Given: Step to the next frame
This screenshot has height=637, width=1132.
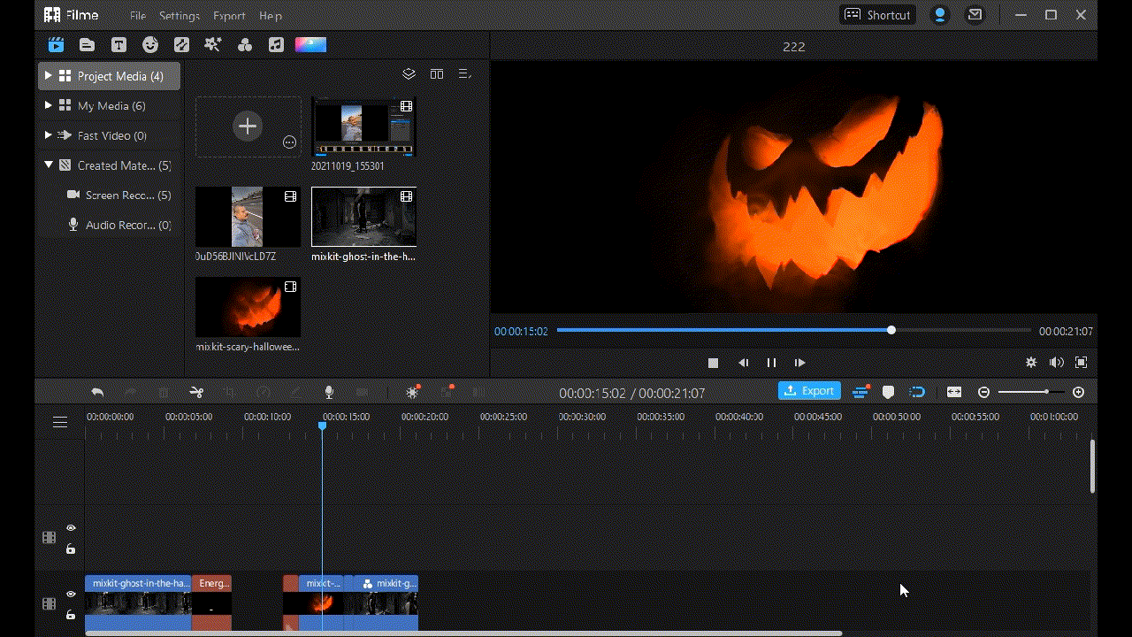Looking at the screenshot, I should click(x=799, y=363).
